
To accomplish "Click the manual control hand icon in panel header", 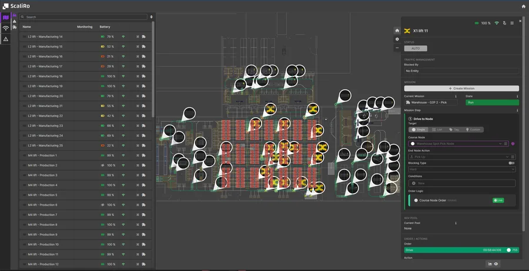I will (504, 23).
